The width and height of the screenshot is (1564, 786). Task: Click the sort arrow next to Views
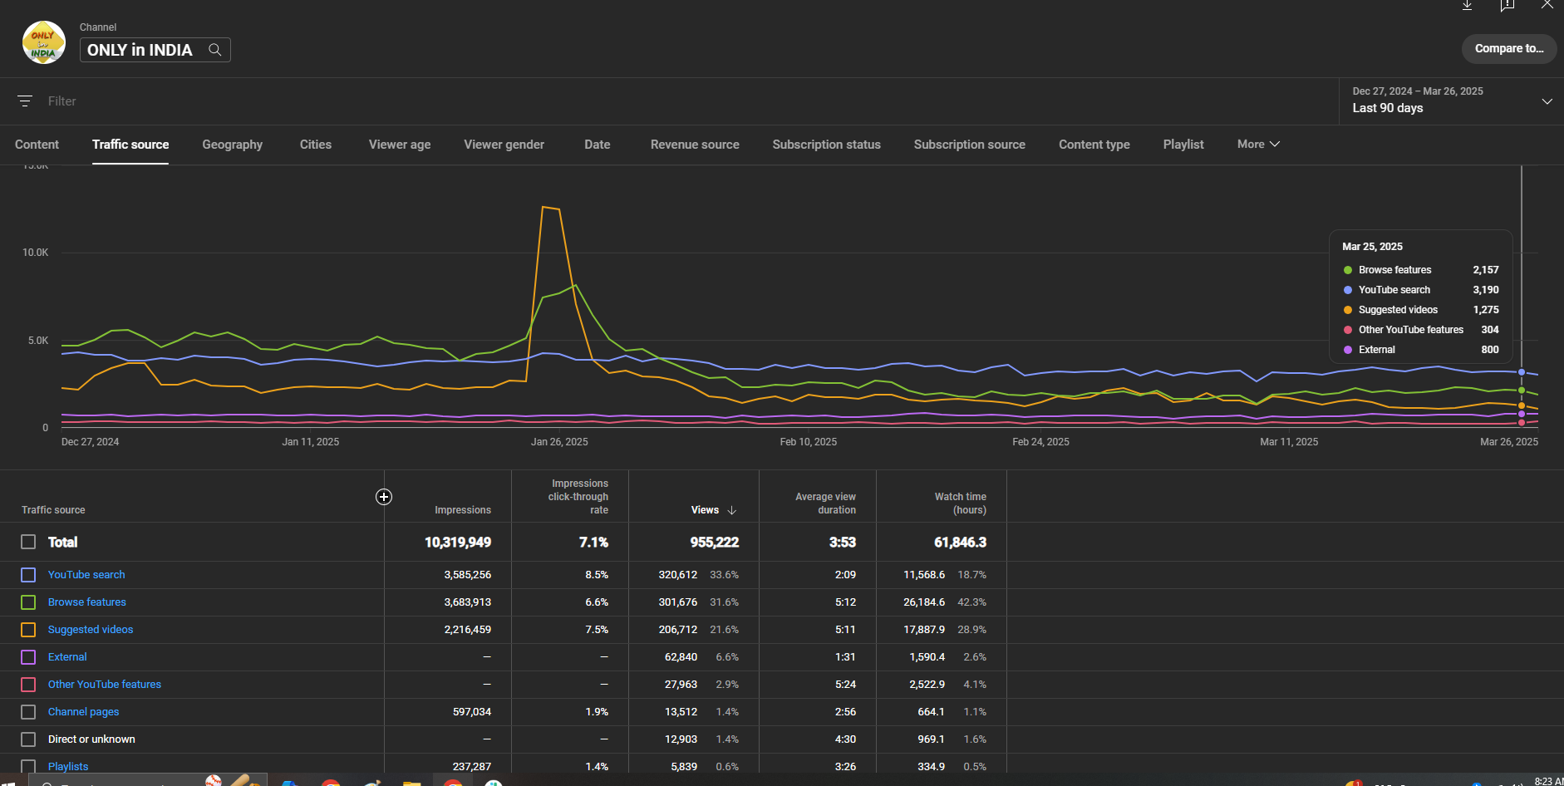tap(732, 510)
